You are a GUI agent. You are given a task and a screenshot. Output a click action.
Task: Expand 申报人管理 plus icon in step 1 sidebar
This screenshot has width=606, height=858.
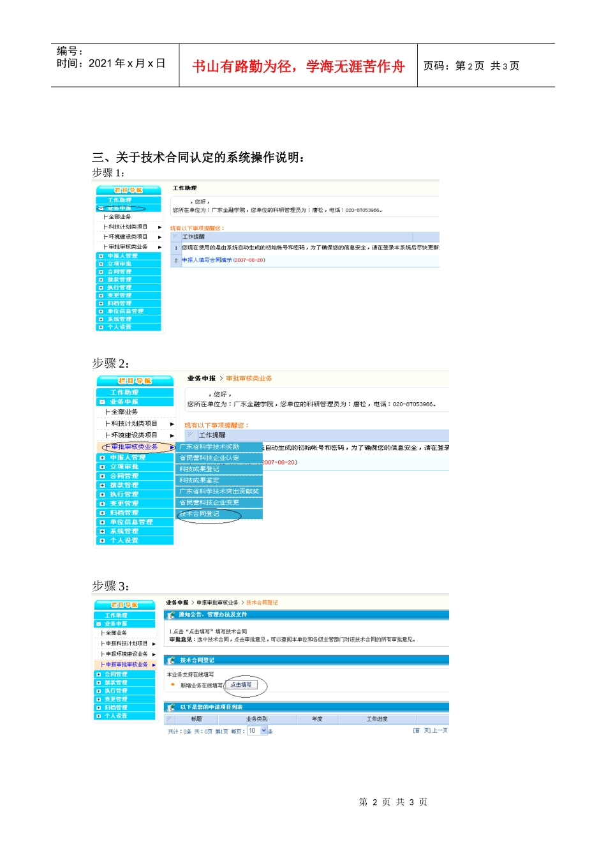point(101,256)
